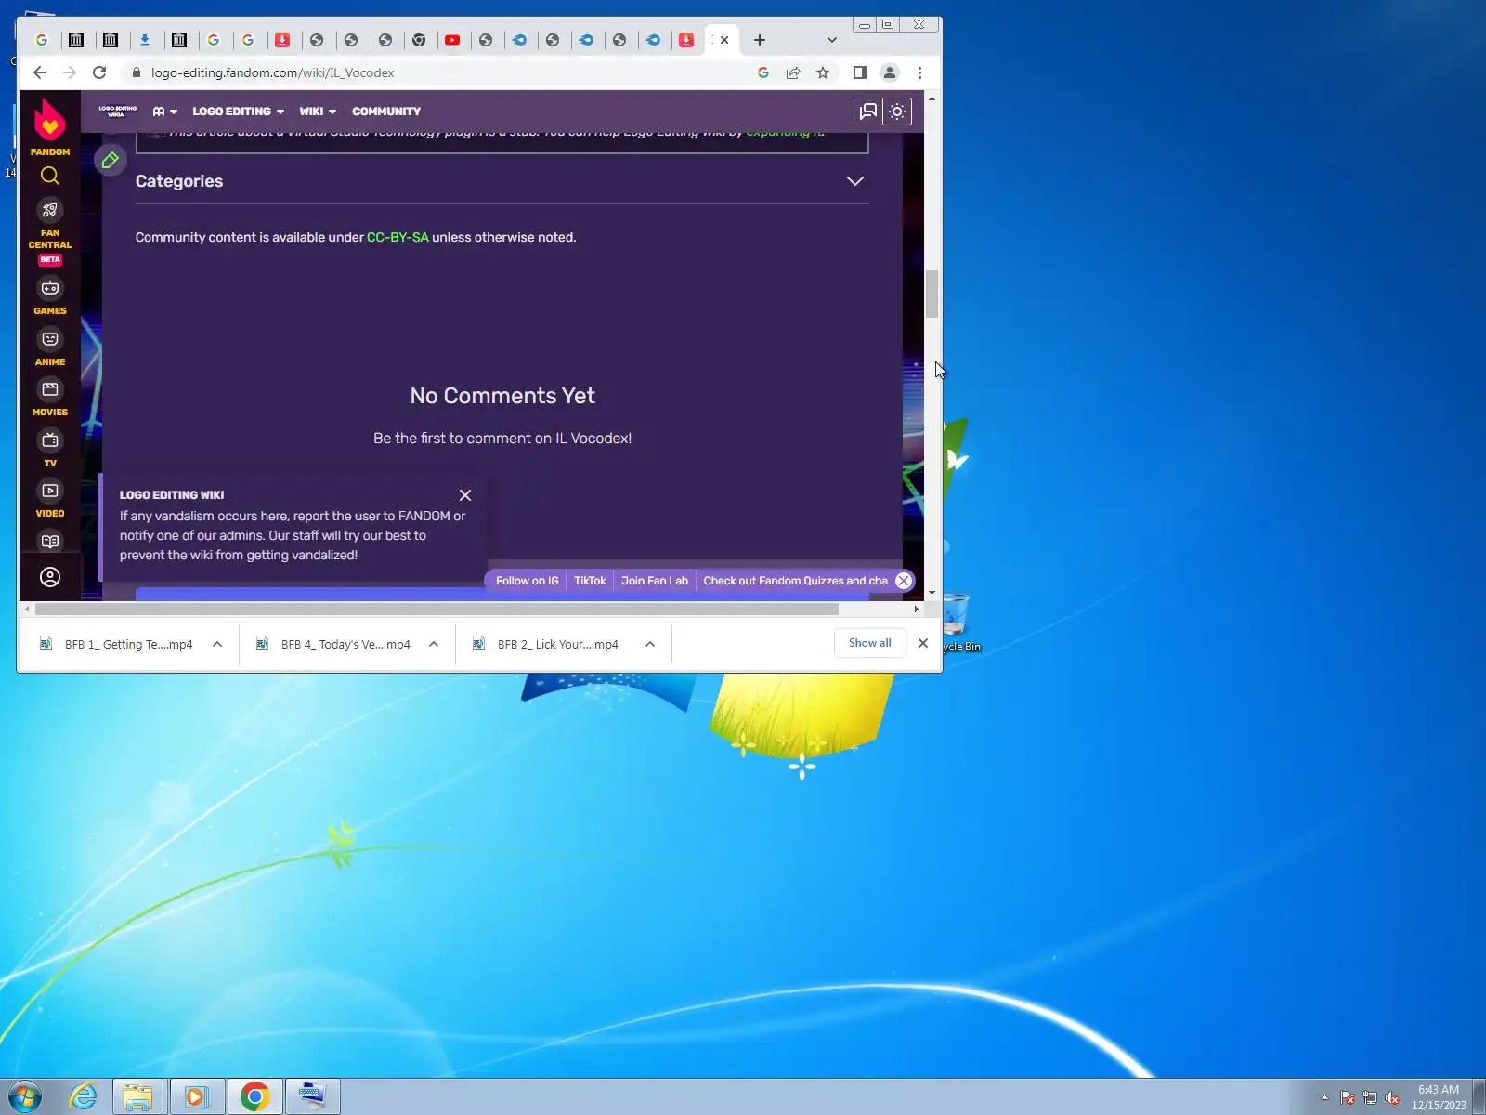The width and height of the screenshot is (1486, 1115).
Task: Open options for BFB 2_ Lick Your download
Action: coord(650,644)
